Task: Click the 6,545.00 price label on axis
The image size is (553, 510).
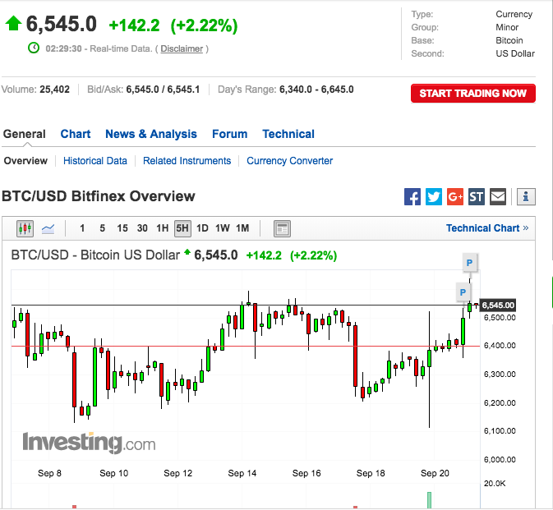Action: click(498, 306)
